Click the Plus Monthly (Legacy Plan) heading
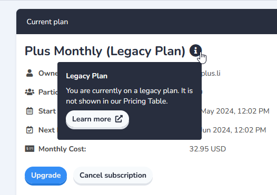Image resolution: width=277 pixels, height=195 pixels. click(105, 51)
